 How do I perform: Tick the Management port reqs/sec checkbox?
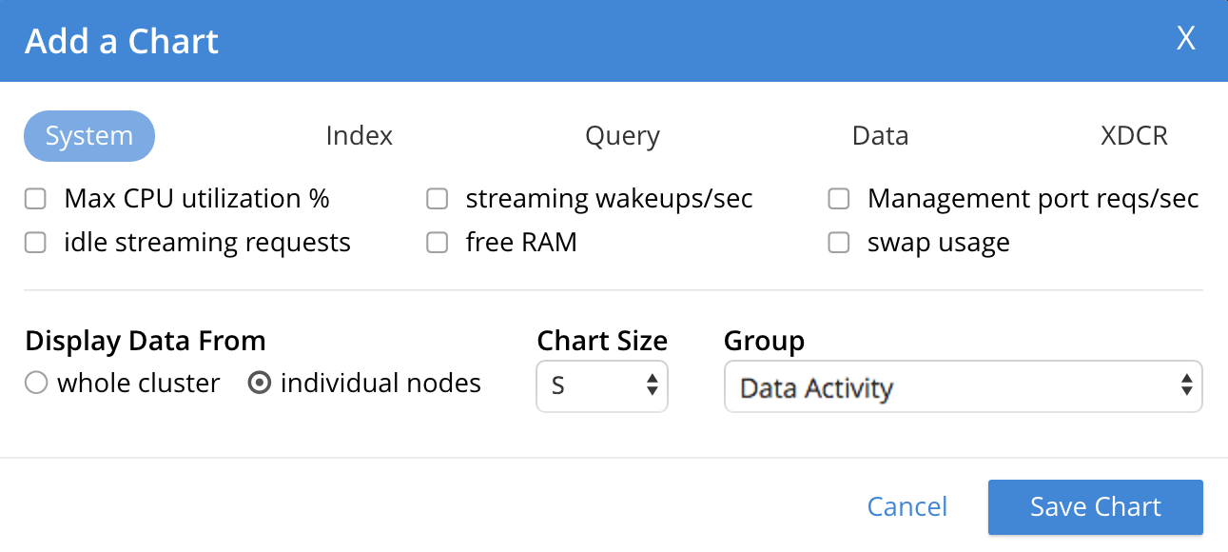[839, 199]
